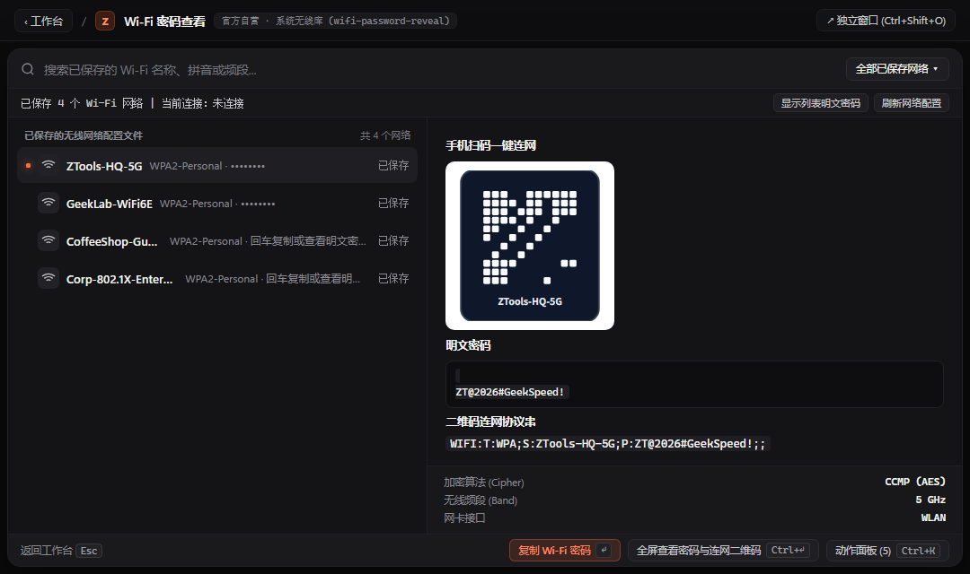970x574 pixels.
Task: Click plaintext password ZT@2026#GeekSpeed!
Action: point(510,392)
